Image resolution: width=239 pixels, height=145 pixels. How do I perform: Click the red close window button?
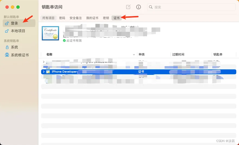pyautogui.click(x=7, y=7)
